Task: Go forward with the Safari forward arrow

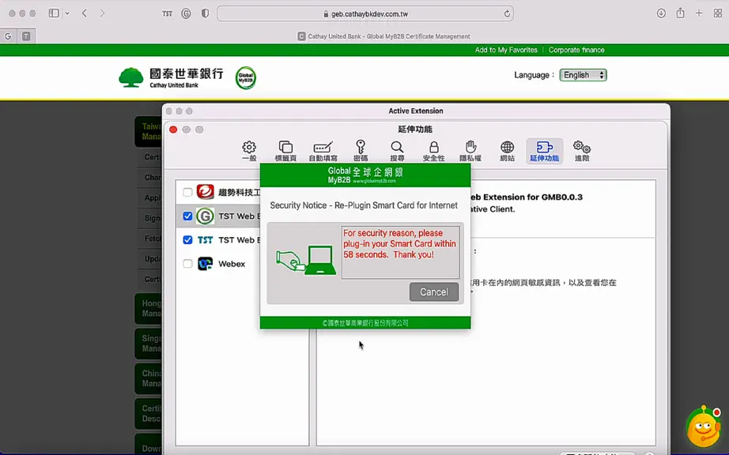Action: (102, 13)
